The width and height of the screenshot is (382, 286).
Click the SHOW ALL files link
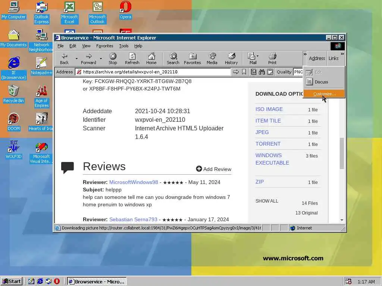coord(267,201)
